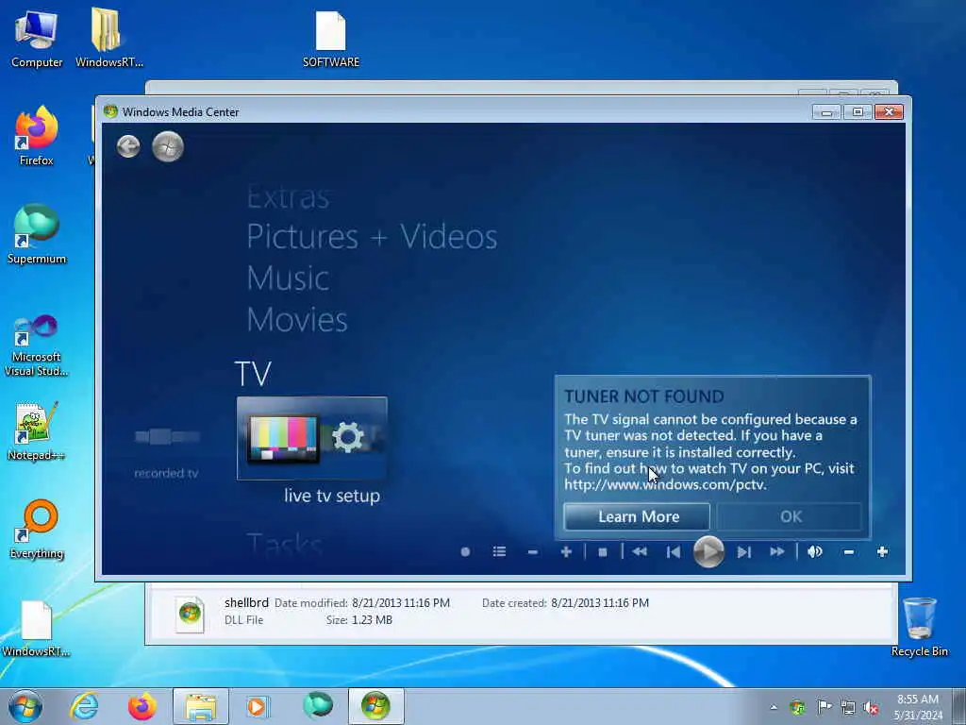Click channel up plus button
Screen dimensions: 966x725
pos(566,551)
